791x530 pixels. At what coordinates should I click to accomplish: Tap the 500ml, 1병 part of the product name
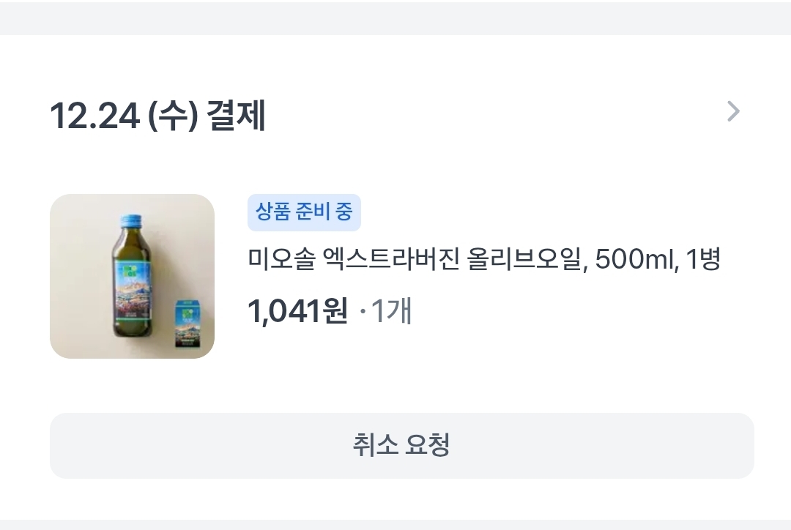coord(658,259)
